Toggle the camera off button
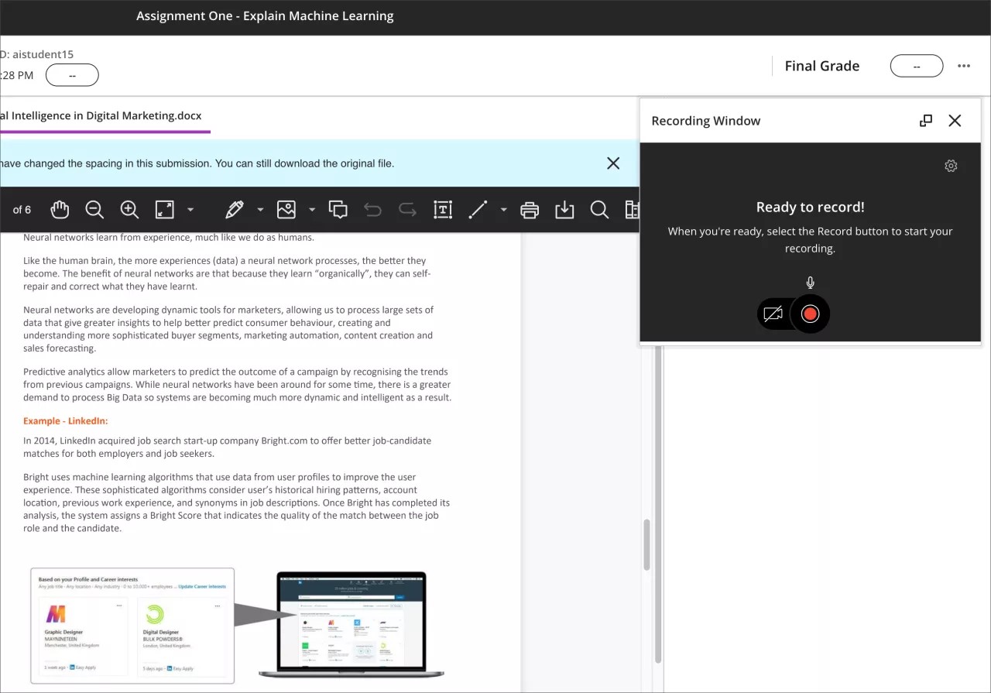The width and height of the screenshot is (991, 693). tap(773, 314)
